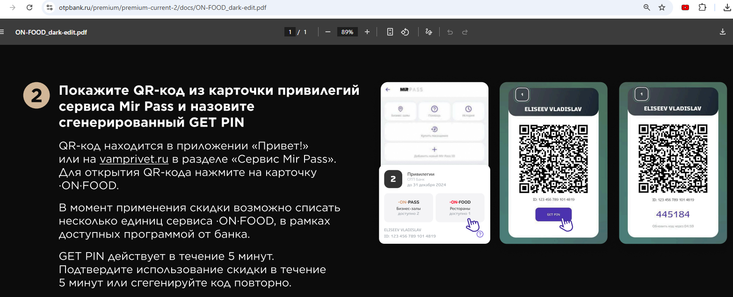Image resolution: width=733 pixels, height=297 pixels.
Task: Zoom out of the PDF
Action: point(328,32)
